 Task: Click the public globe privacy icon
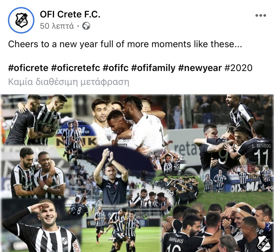(x=86, y=26)
